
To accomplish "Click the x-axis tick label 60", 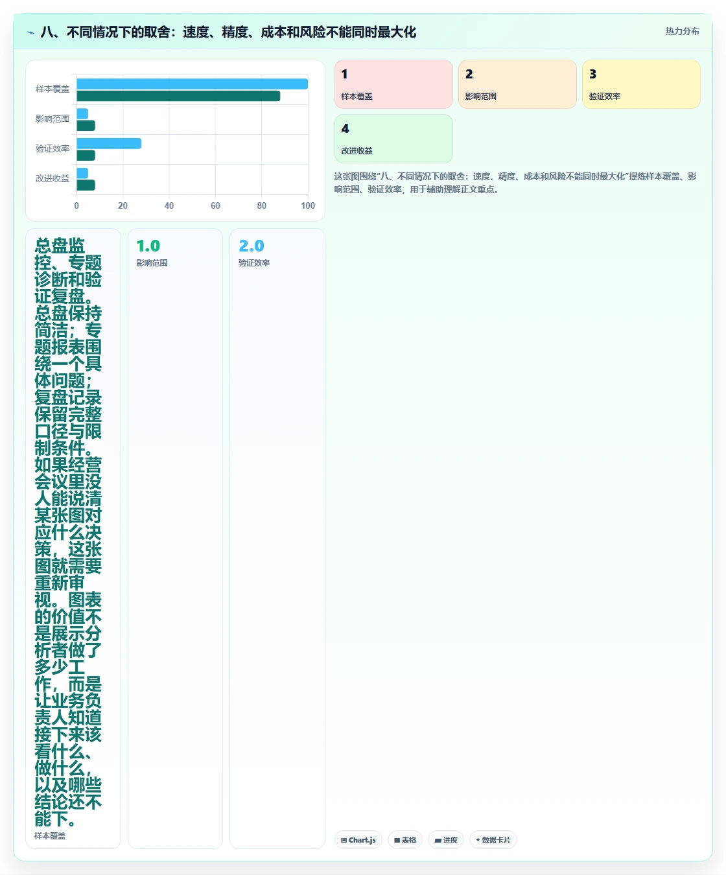I will 215,205.
